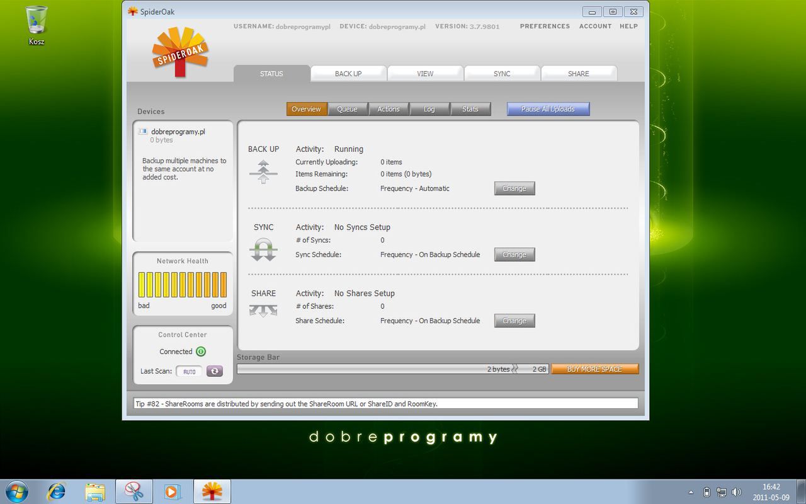Click the BACK UP upward arrows icon

pos(263,172)
